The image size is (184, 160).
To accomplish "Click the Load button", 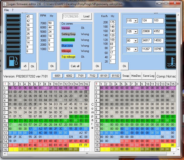I will click(86, 17).
